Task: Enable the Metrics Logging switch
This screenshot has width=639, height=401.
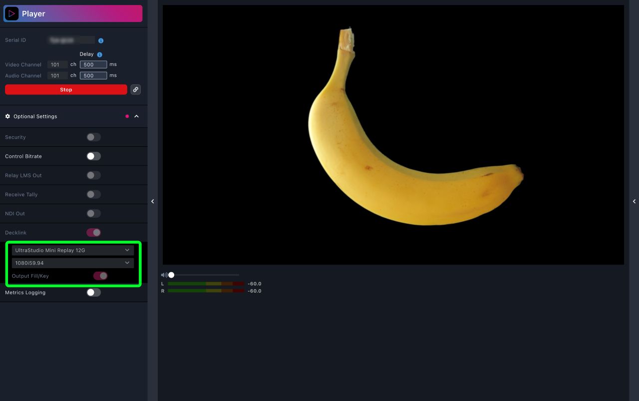Action: click(93, 293)
